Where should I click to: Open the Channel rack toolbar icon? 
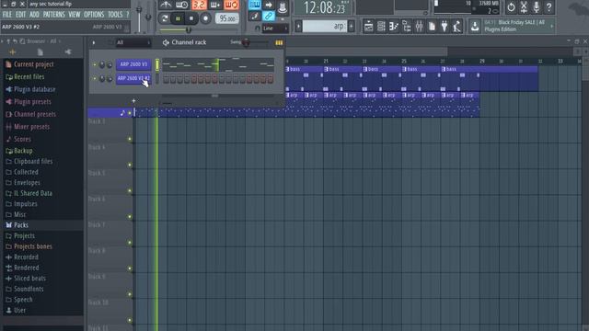[381, 27]
